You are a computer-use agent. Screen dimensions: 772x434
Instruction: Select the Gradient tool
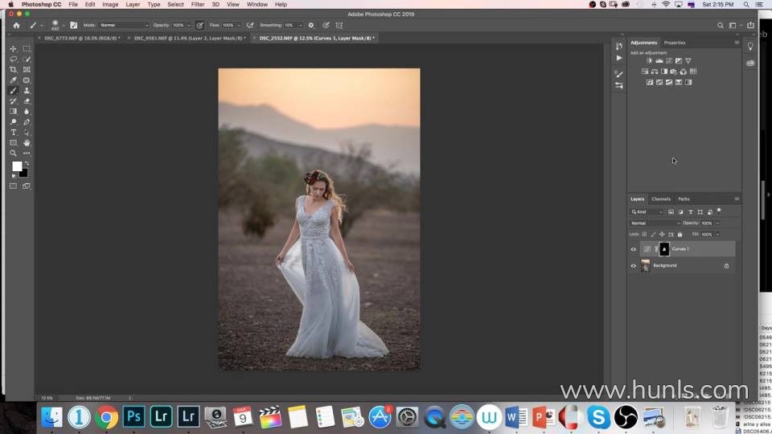14,111
